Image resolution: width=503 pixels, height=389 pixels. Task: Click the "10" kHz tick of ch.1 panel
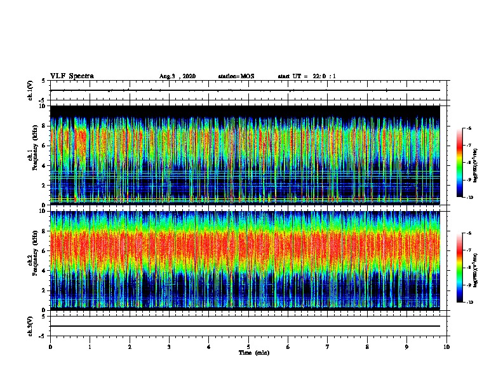(x=43, y=106)
